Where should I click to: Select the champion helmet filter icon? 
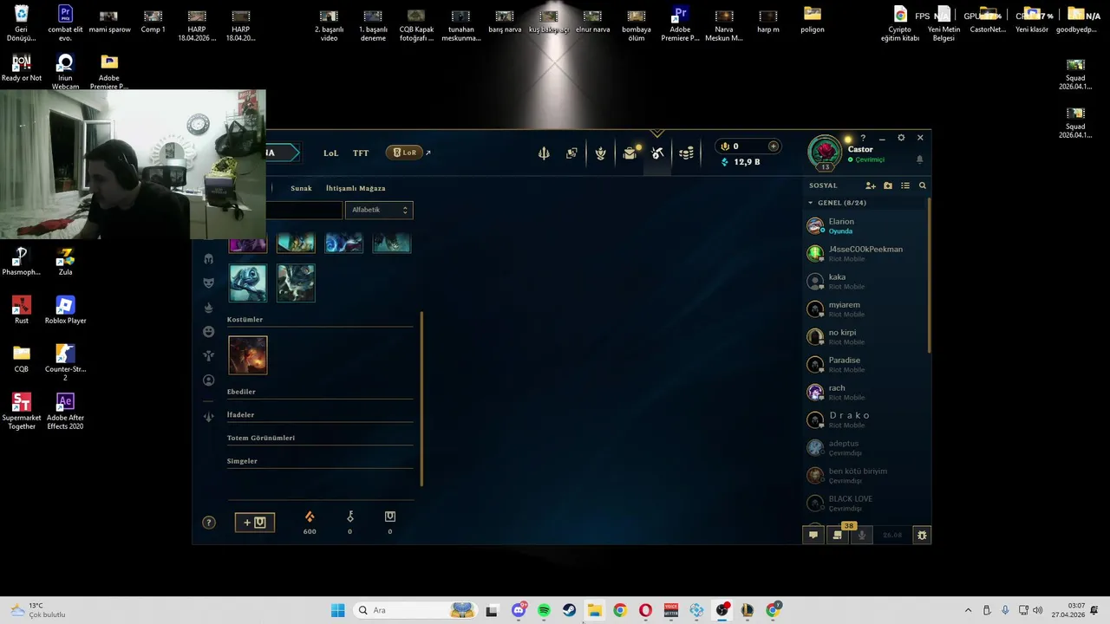tap(208, 259)
